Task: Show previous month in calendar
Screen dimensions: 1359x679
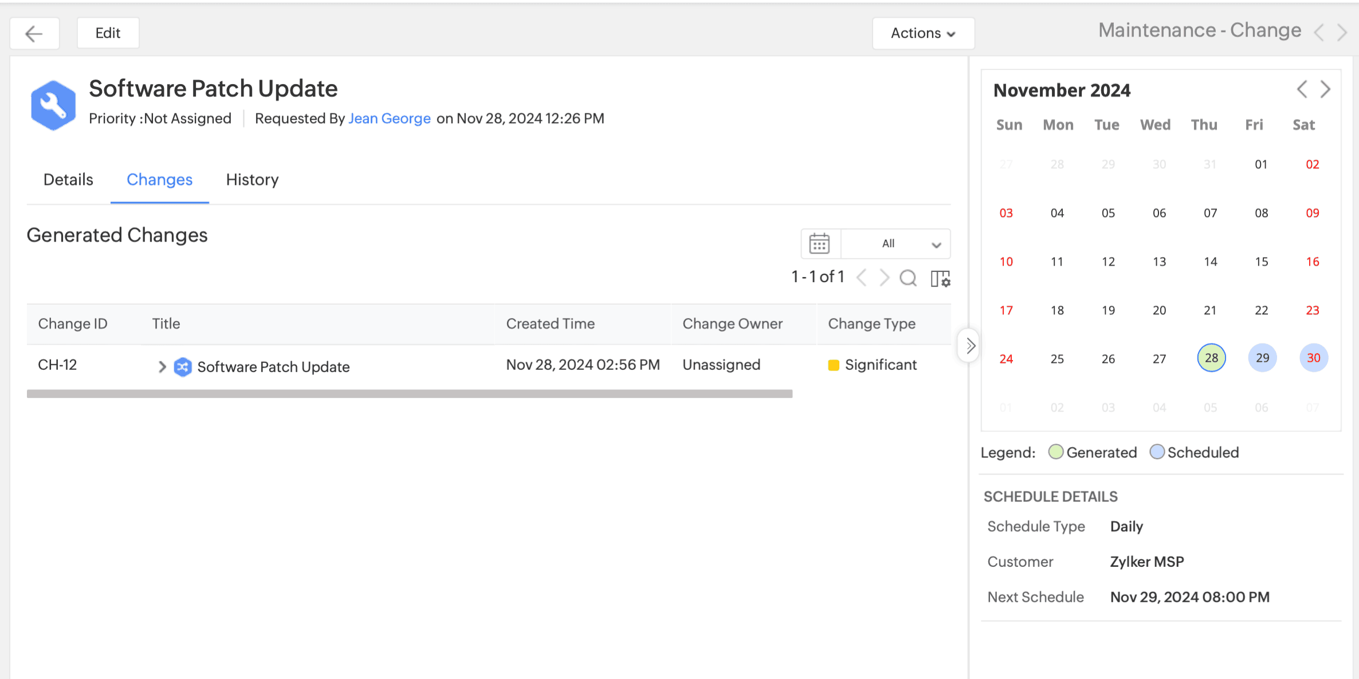Action: 1302,89
